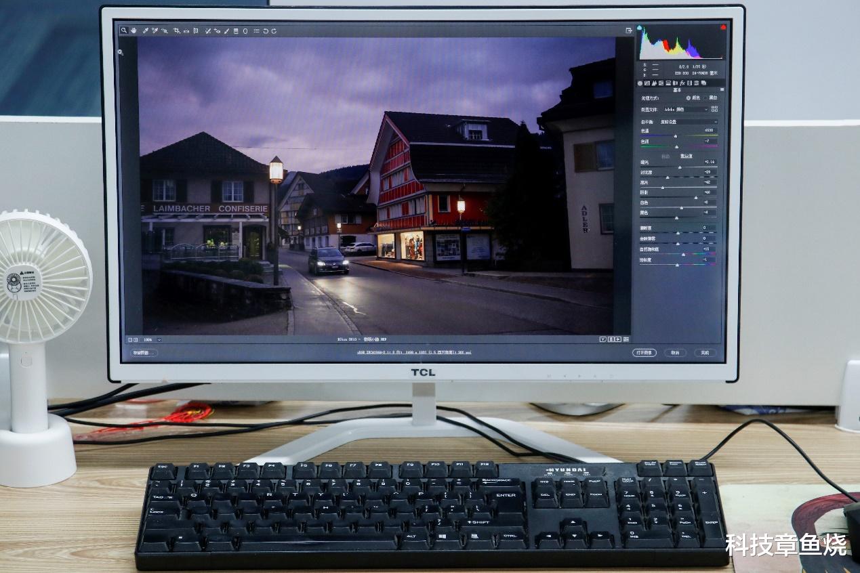The image size is (860, 573).
Task: Choose the Adjustment Brush tool
Action: (x=226, y=30)
